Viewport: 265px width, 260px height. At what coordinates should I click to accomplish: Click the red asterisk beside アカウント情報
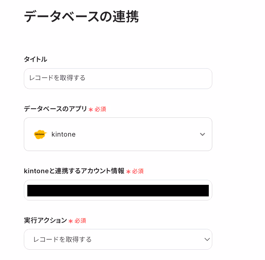tap(128, 172)
